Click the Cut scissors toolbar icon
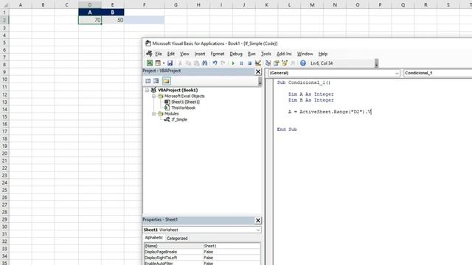This screenshot has height=265, width=472. (x=180, y=63)
